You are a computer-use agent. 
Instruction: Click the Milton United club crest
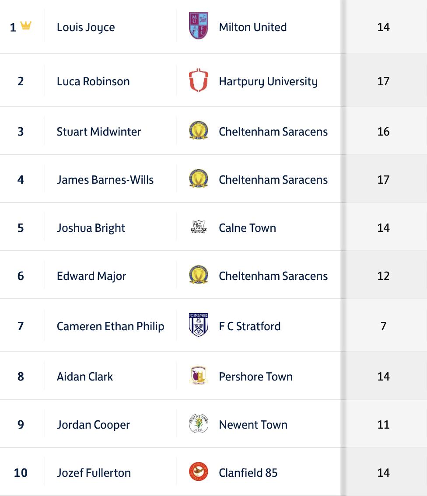pyautogui.click(x=198, y=26)
